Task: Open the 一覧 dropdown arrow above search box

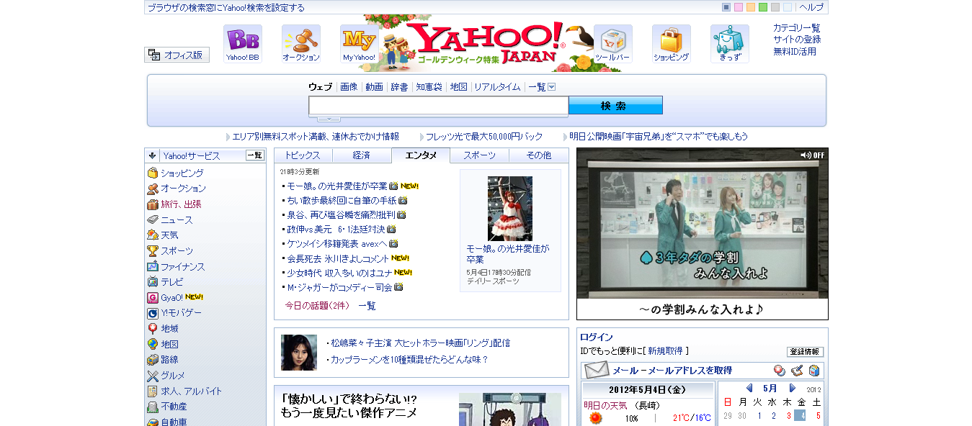Action: point(552,87)
